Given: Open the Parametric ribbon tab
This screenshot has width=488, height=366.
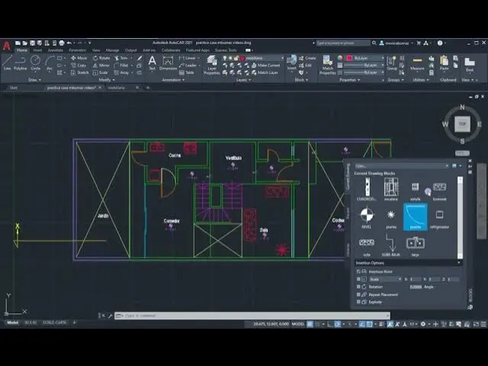Looking at the screenshot, I should point(78,50).
